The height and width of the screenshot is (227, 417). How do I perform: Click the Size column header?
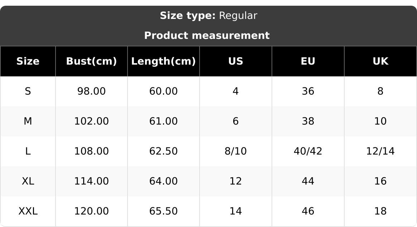pyautogui.click(x=28, y=61)
